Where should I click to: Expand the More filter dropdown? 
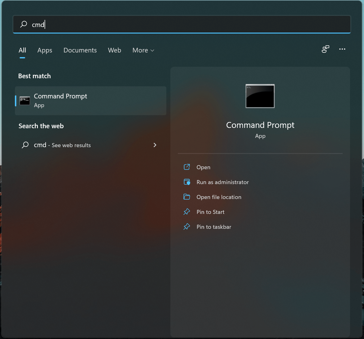(x=143, y=50)
